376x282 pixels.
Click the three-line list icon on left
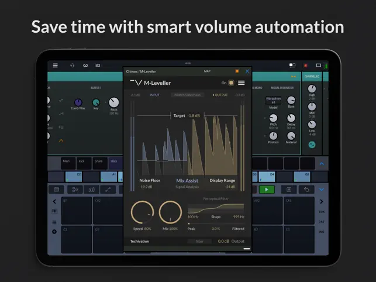(54, 222)
